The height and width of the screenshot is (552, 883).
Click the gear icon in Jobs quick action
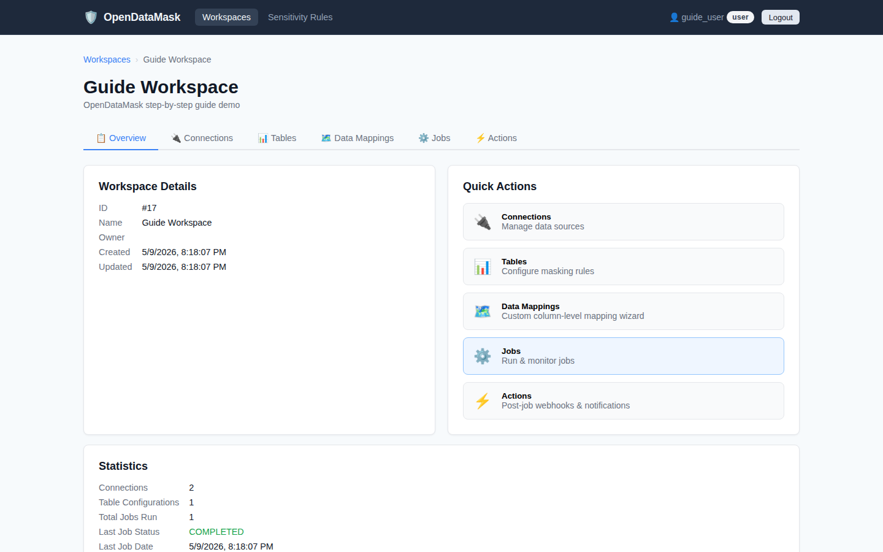tap(483, 356)
